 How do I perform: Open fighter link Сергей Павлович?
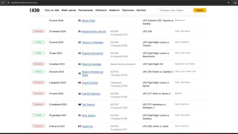coord(91,93)
